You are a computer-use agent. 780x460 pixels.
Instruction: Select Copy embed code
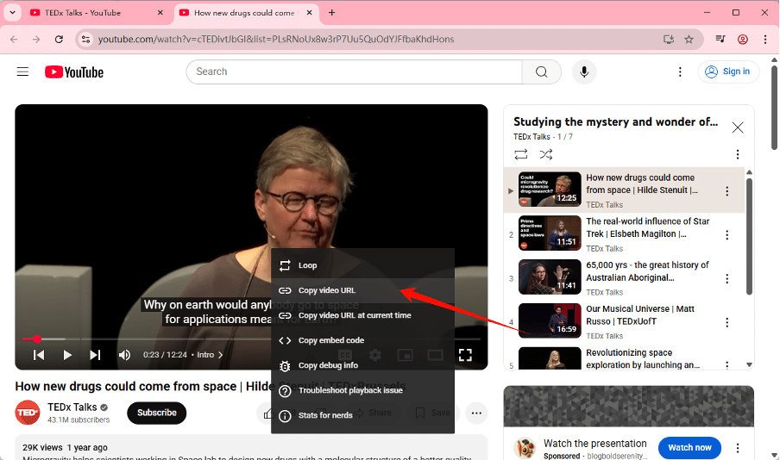point(362,340)
